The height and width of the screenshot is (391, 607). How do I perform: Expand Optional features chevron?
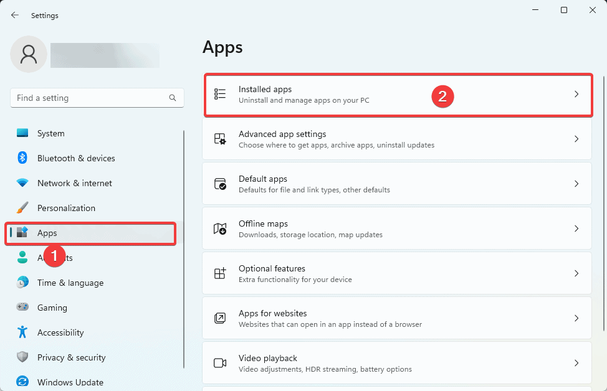[x=576, y=273]
